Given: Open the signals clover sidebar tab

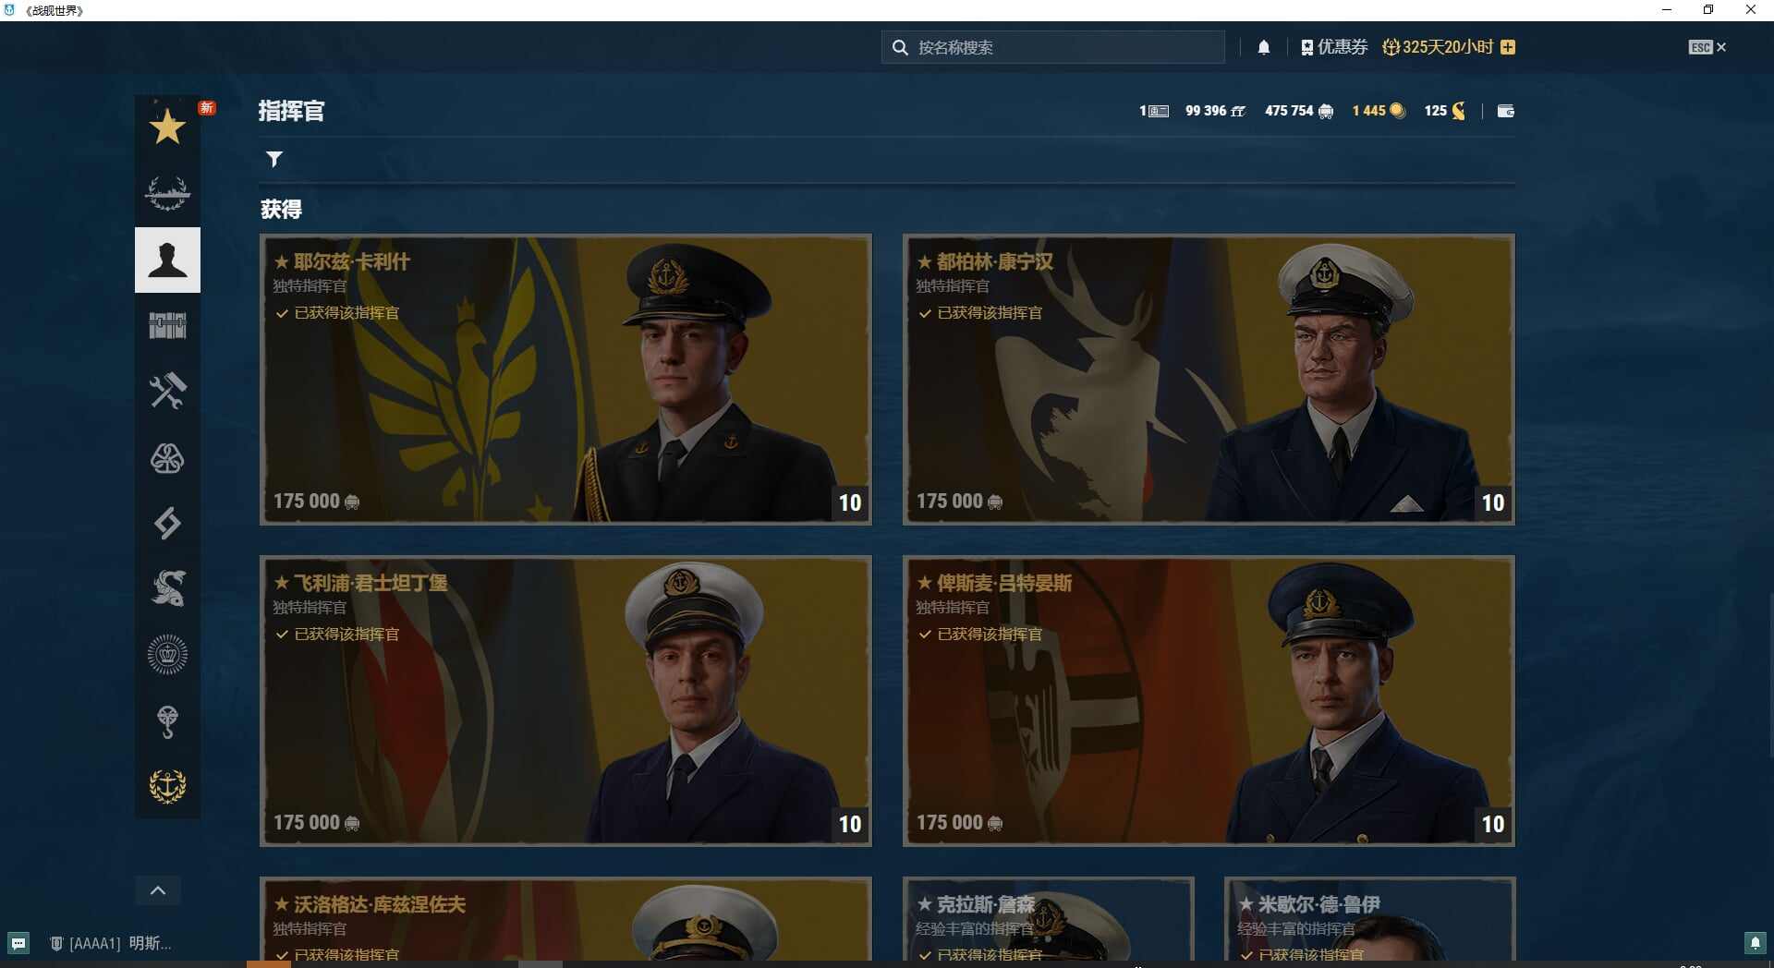Looking at the screenshot, I should pos(167,459).
